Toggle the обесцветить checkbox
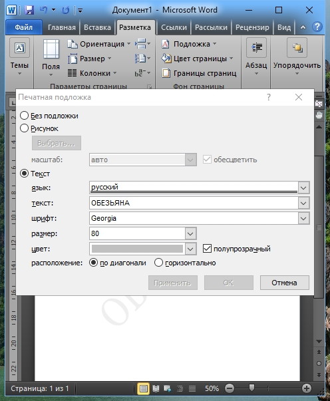Viewport: 330px width, 401px height. coord(207,160)
